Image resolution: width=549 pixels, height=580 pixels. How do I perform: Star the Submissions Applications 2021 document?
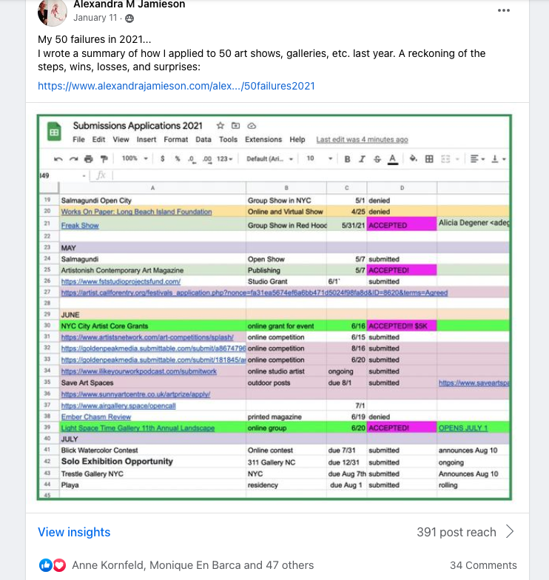pos(220,126)
